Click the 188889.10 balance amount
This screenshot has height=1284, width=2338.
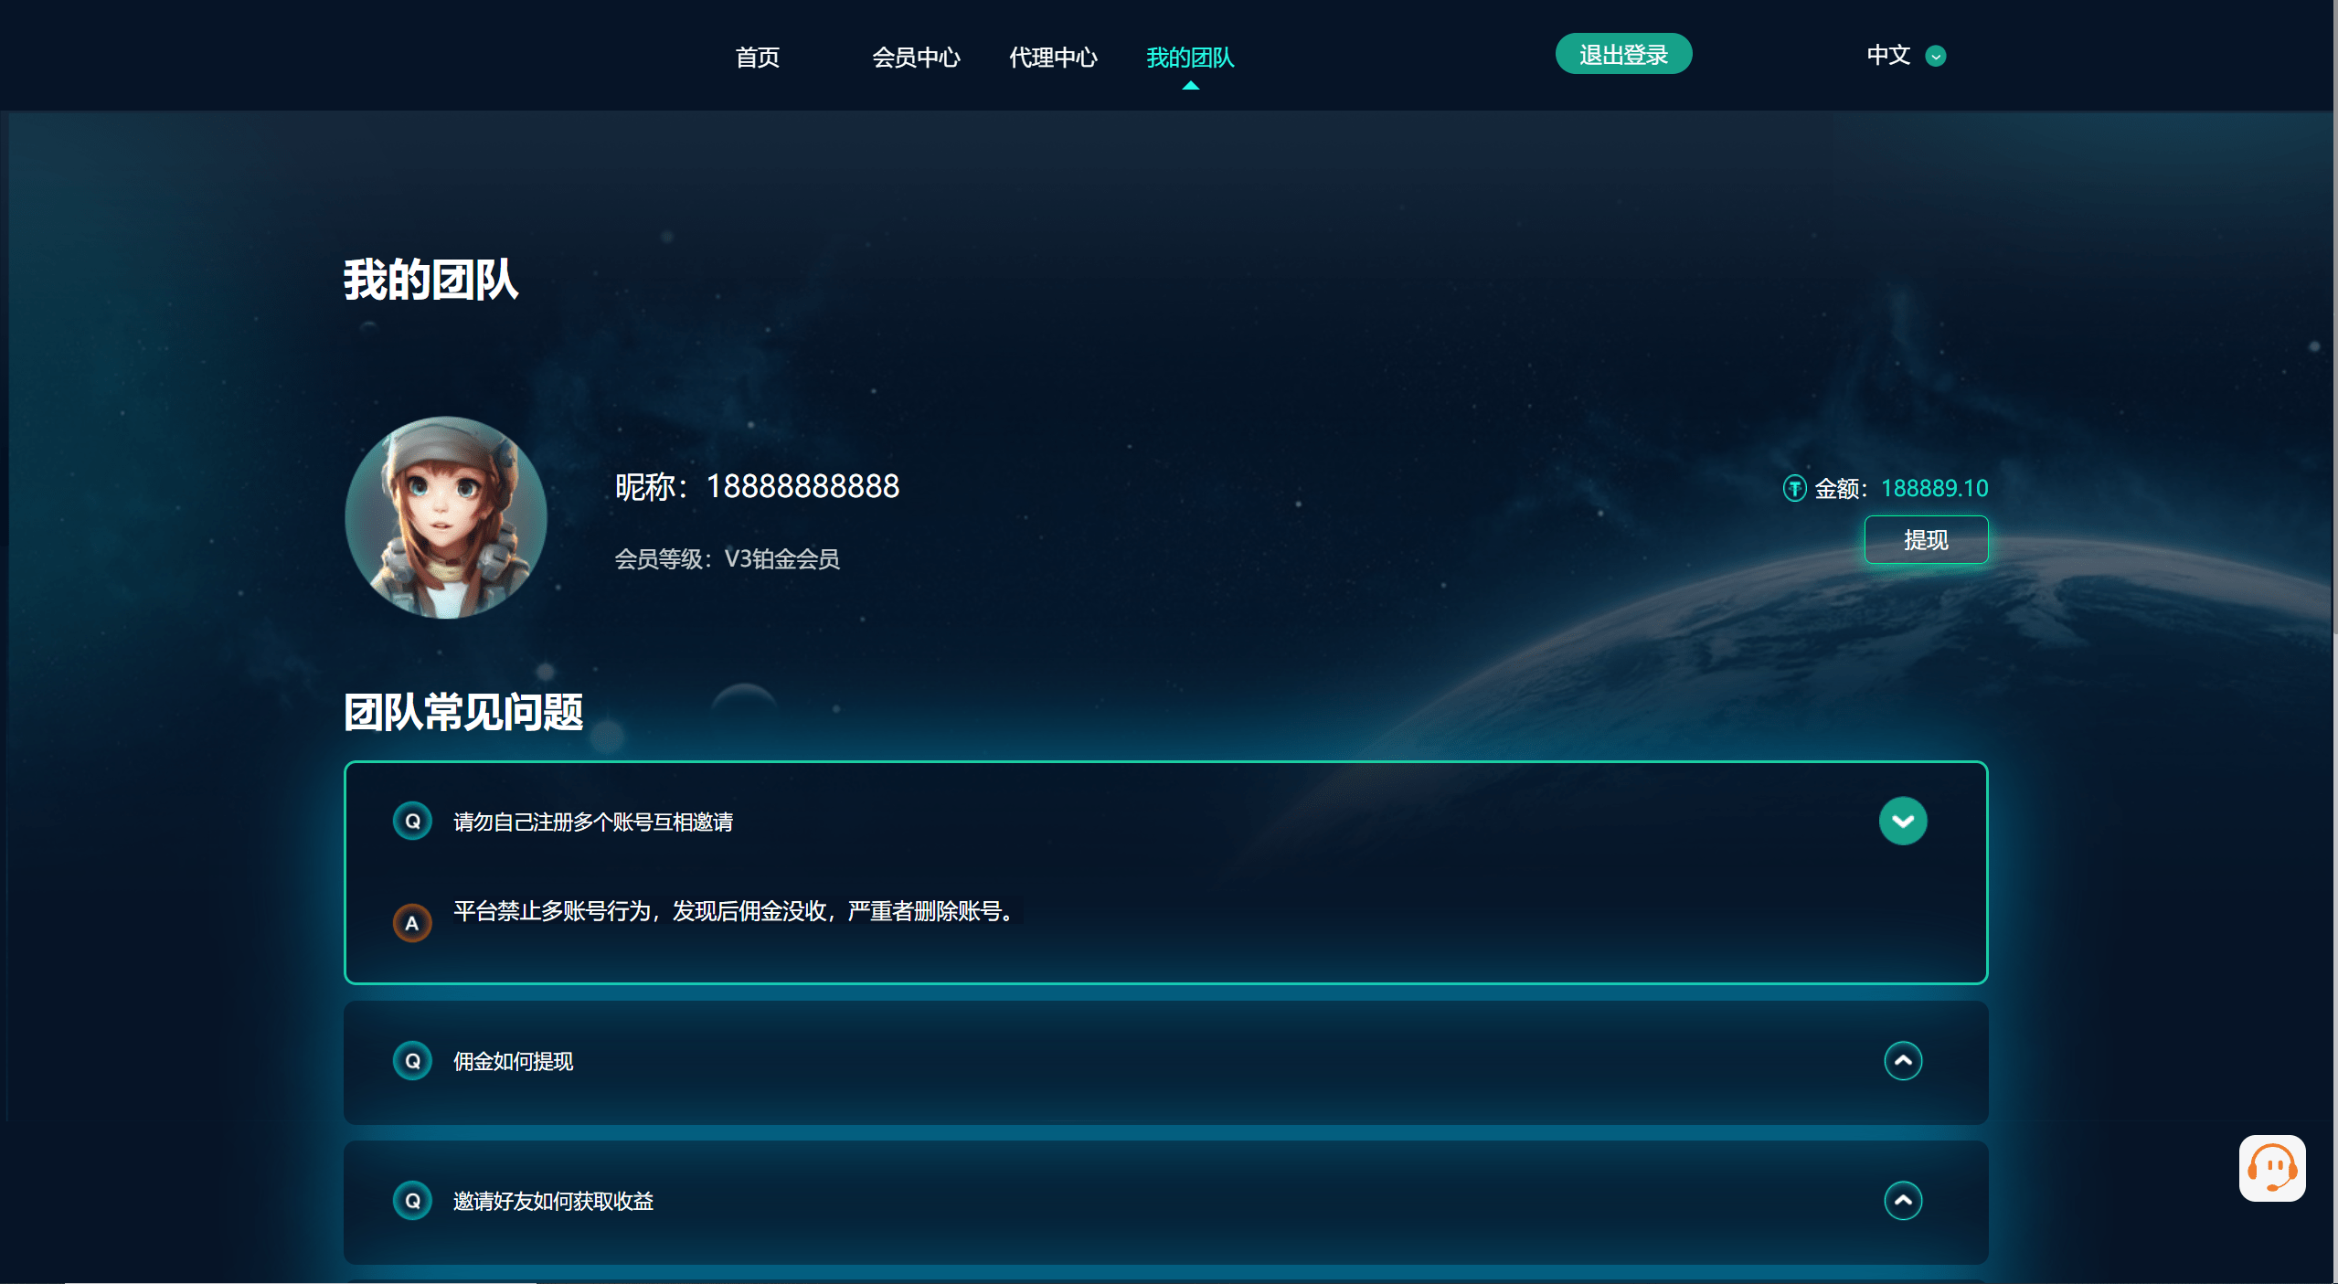1934,489
